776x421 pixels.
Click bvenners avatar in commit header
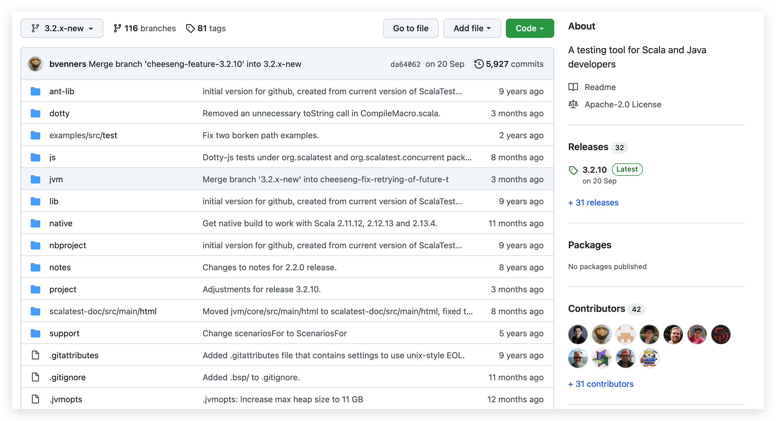35,64
